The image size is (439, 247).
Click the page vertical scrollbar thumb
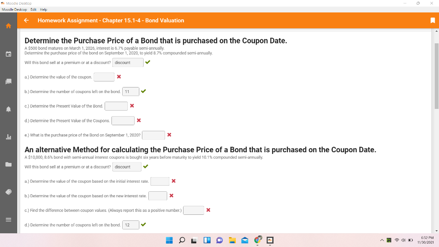pos(436,76)
